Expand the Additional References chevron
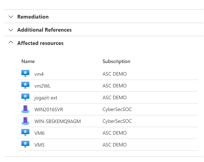This screenshot has width=204, height=162. [x=11, y=30]
